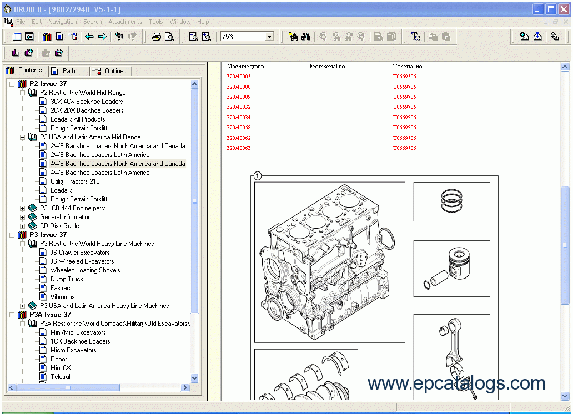This screenshot has width=573, height=414.
Task: Open the Tools menu
Action: pyautogui.click(x=155, y=22)
